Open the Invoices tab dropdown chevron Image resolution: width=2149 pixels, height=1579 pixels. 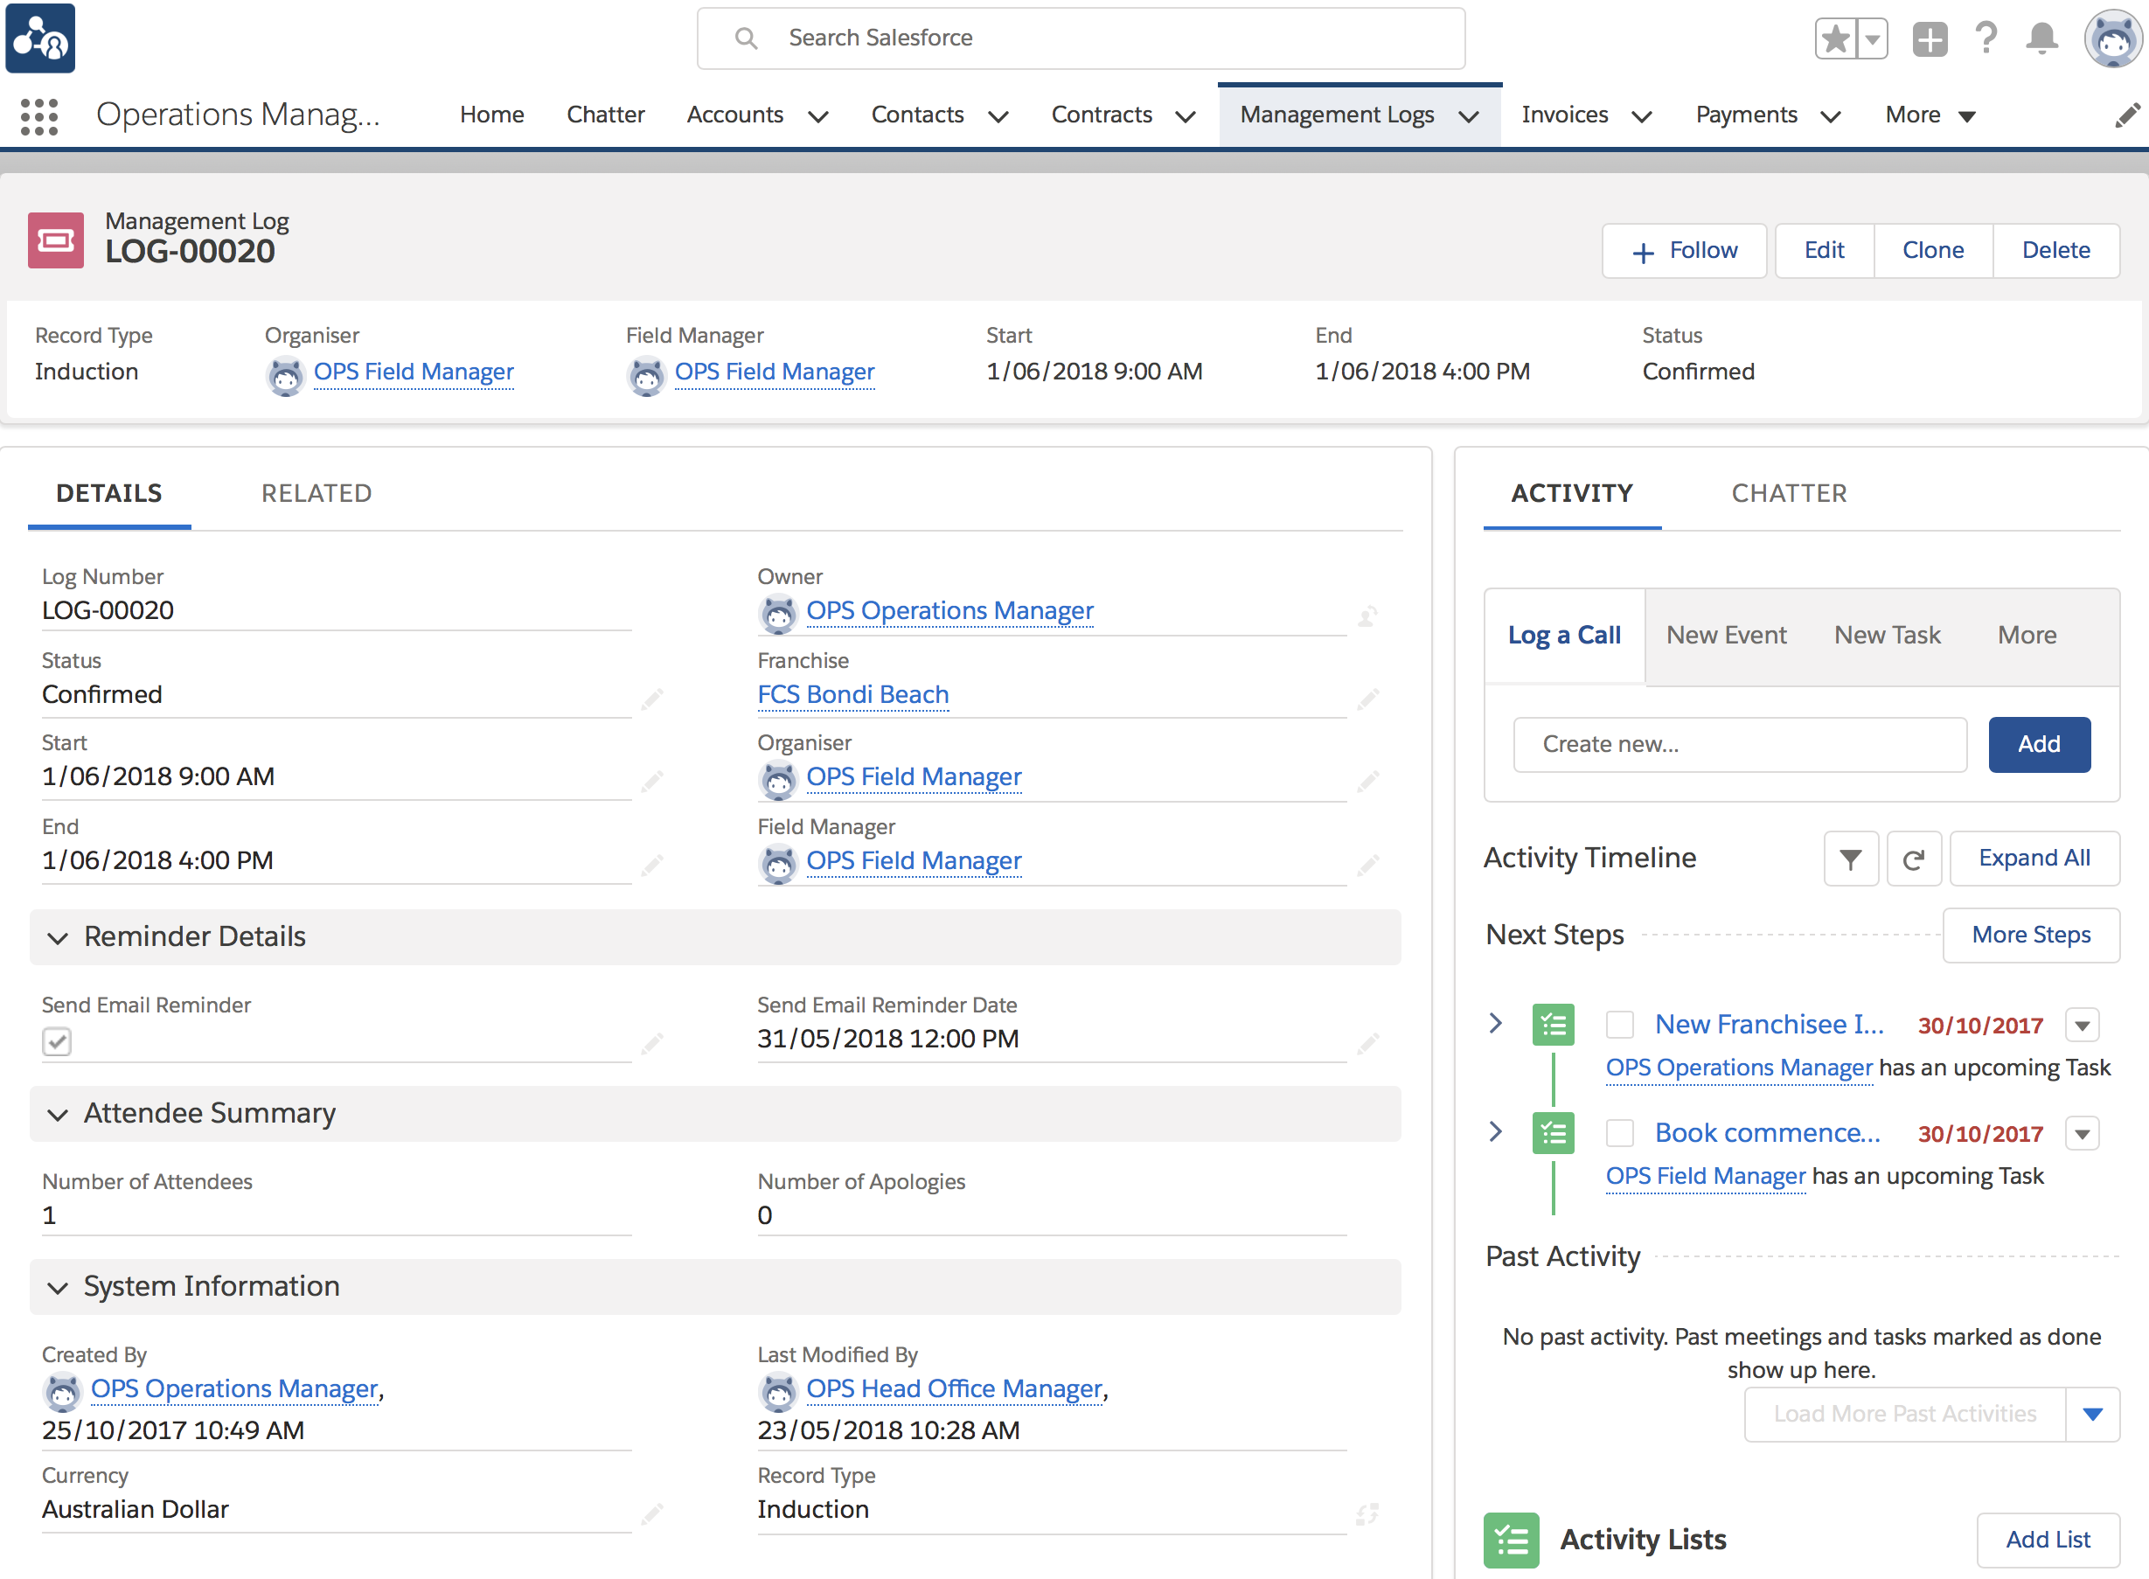click(1641, 116)
